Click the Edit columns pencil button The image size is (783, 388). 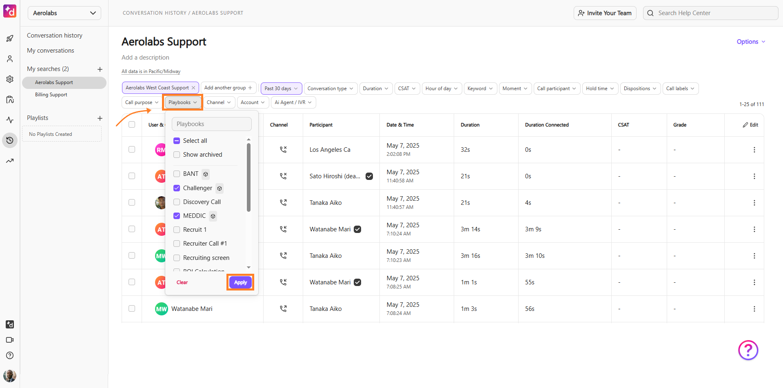[750, 125]
